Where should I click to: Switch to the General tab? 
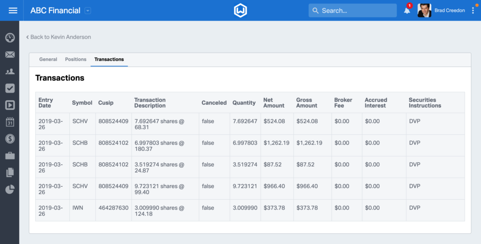tap(48, 59)
